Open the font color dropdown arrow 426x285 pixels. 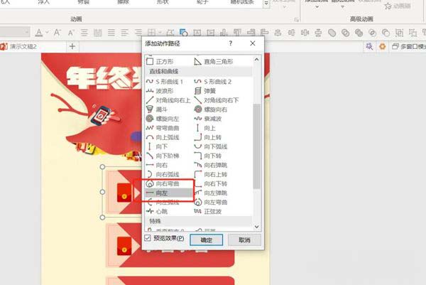[48, 33]
